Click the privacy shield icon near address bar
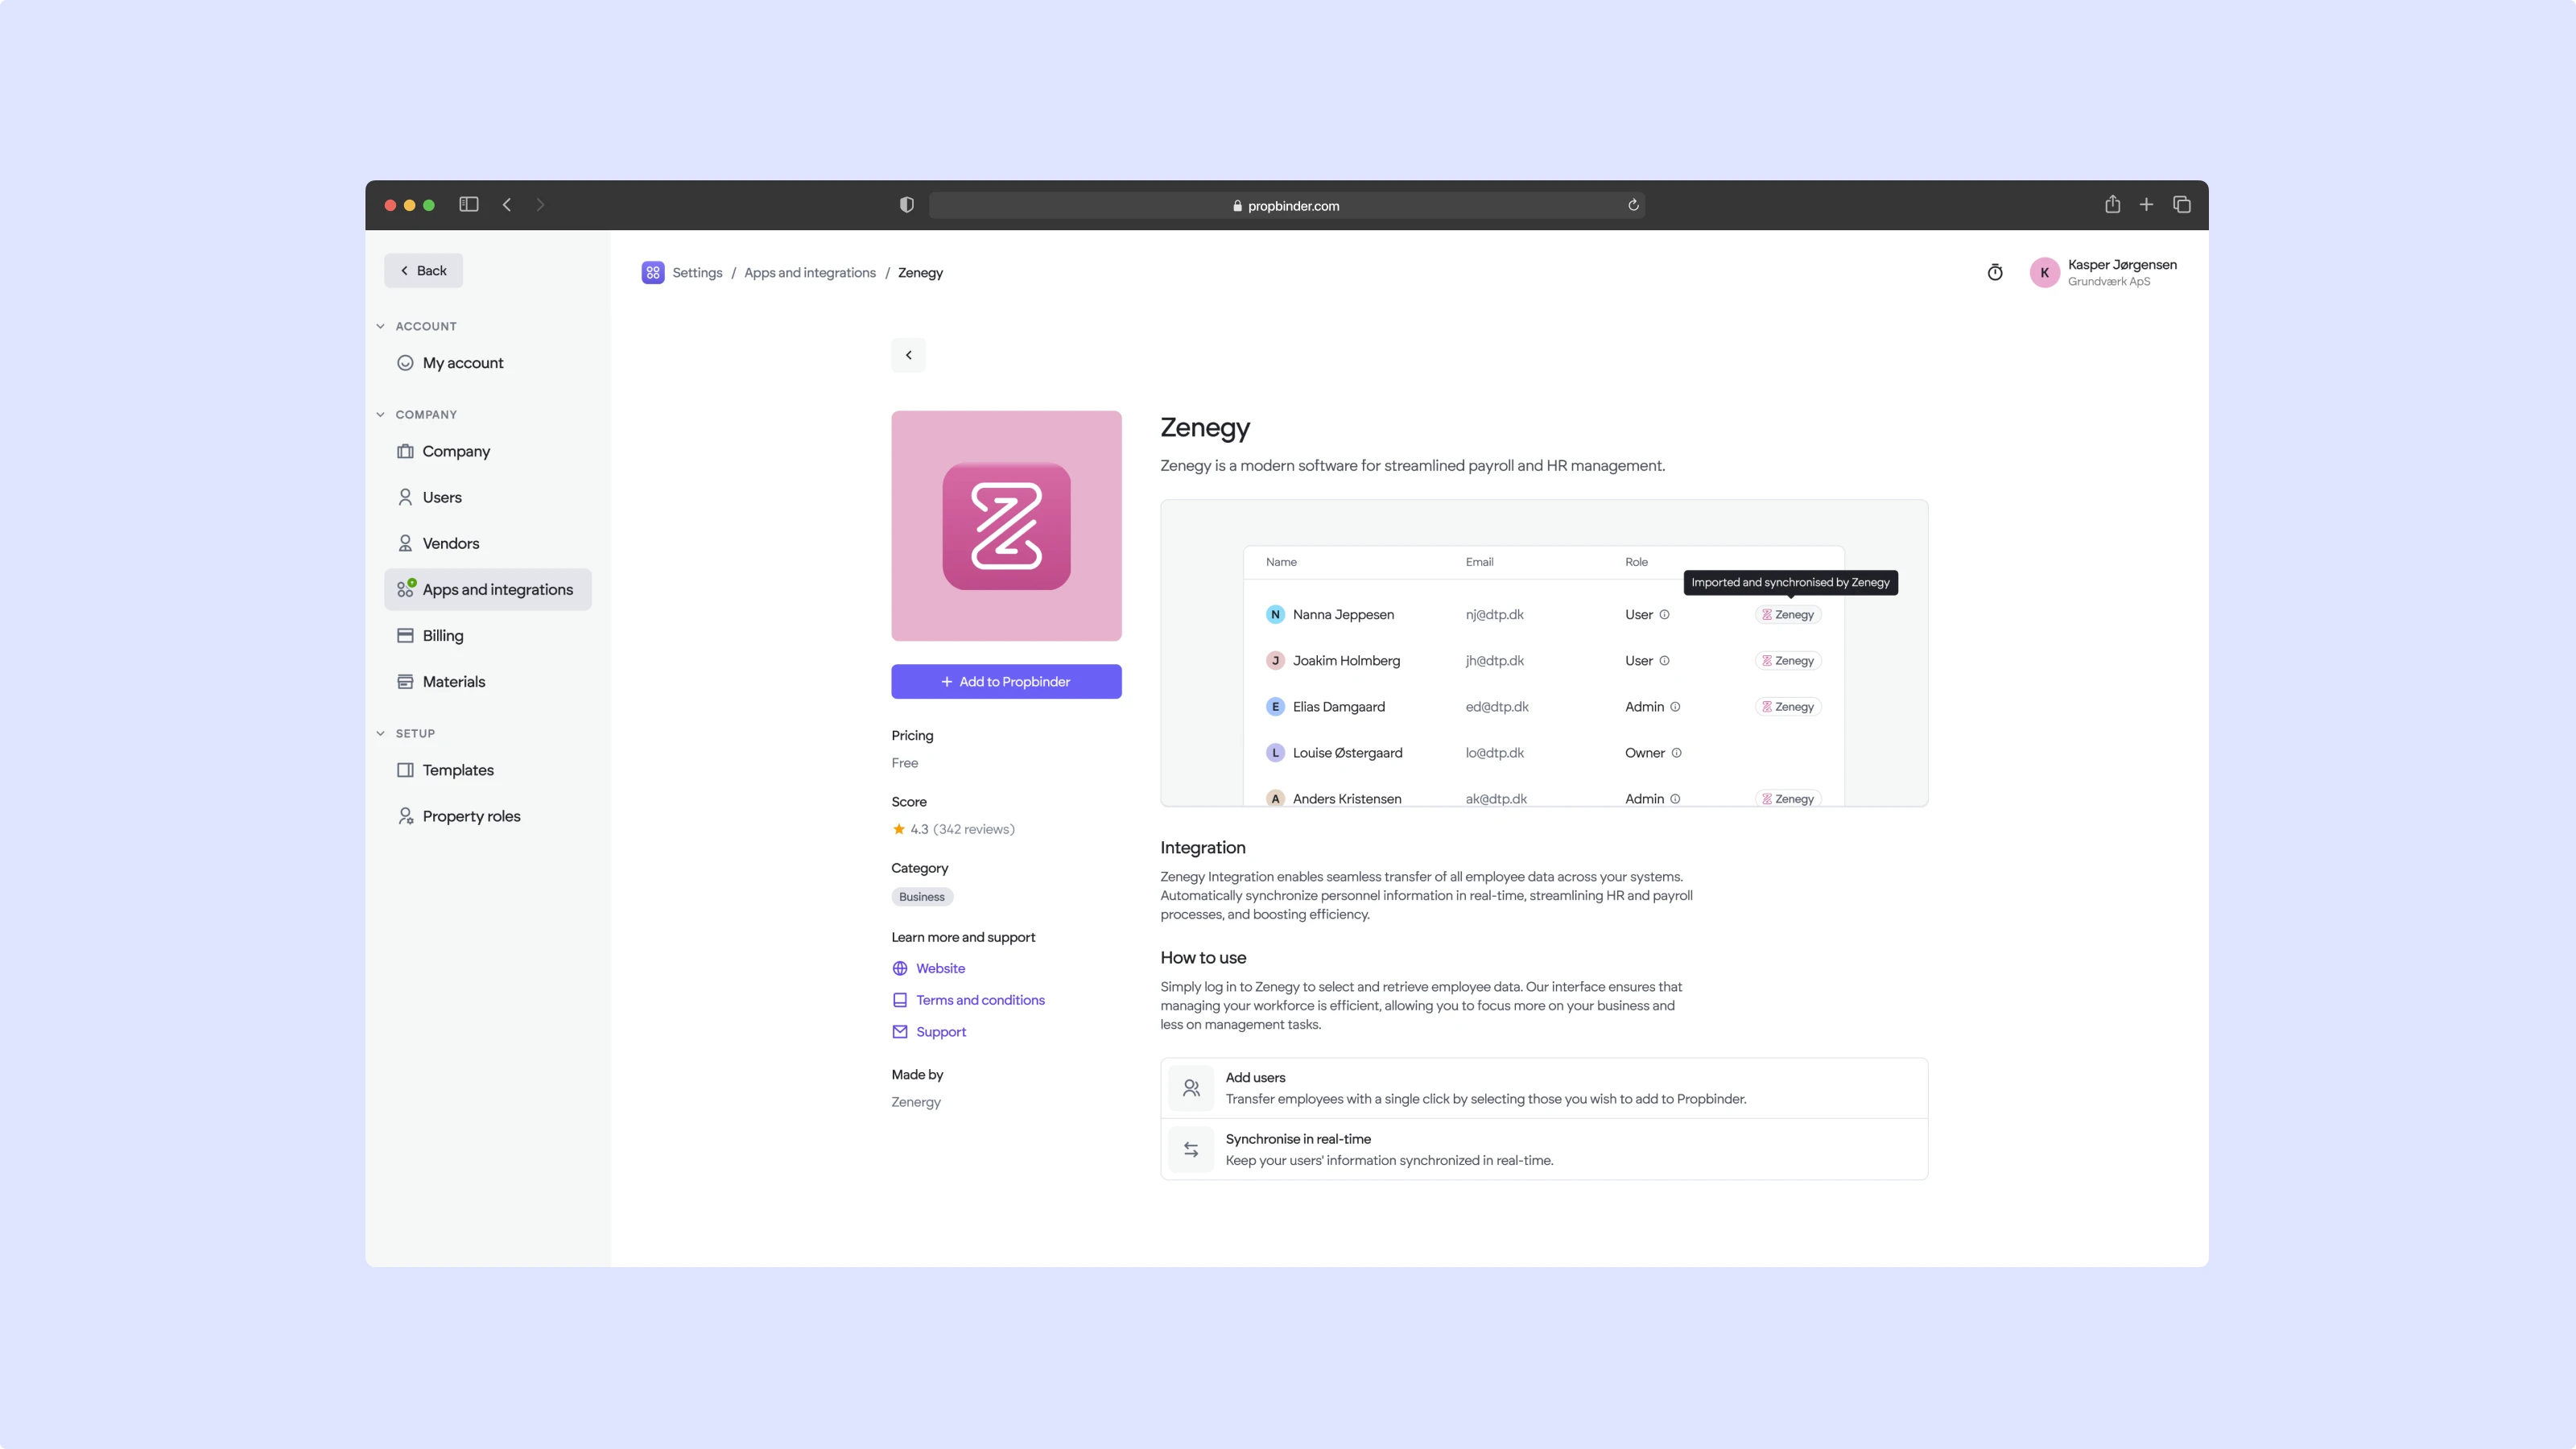The width and height of the screenshot is (2576, 1449). click(906, 204)
